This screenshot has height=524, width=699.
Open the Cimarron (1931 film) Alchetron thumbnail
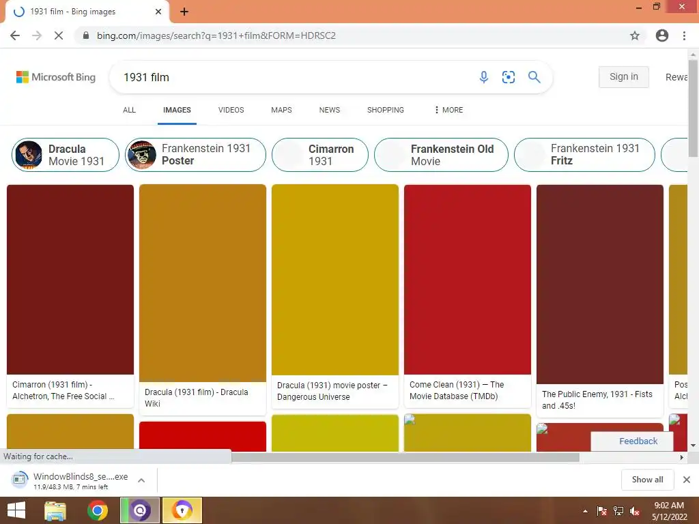coord(70,279)
